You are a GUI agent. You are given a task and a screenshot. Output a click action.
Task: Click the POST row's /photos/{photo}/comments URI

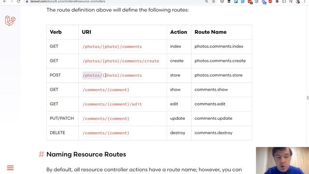point(112,75)
